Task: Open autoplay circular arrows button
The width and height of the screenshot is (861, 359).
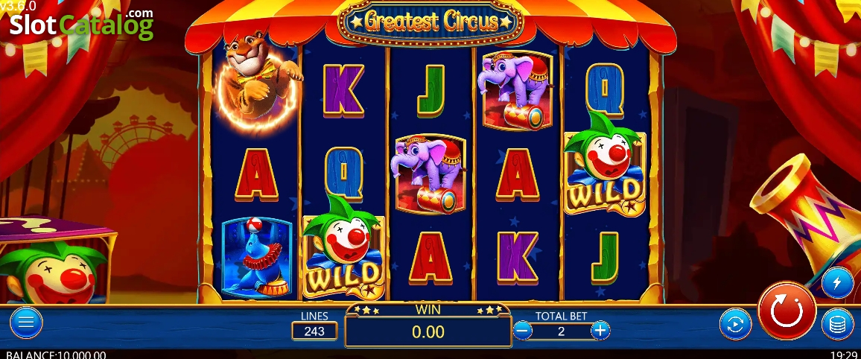Action: pos(735,324)
